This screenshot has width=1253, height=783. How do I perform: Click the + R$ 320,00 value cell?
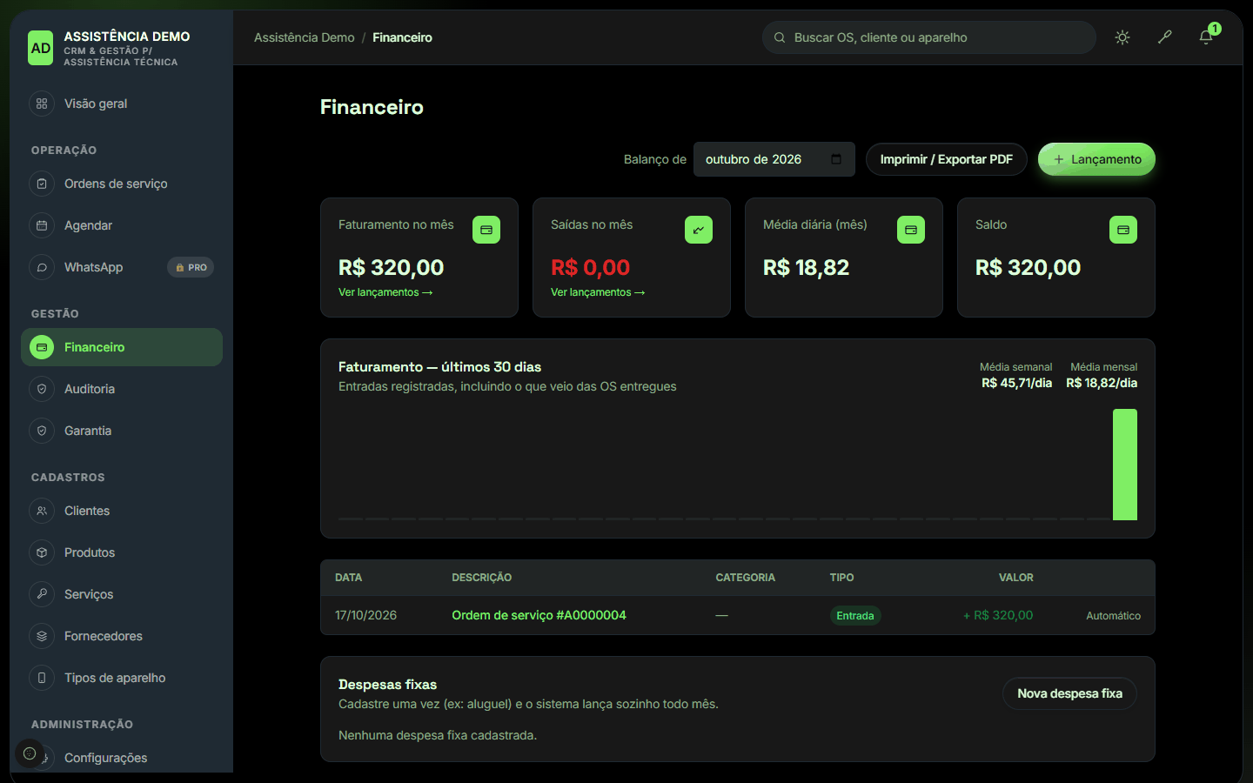[998, 615]
